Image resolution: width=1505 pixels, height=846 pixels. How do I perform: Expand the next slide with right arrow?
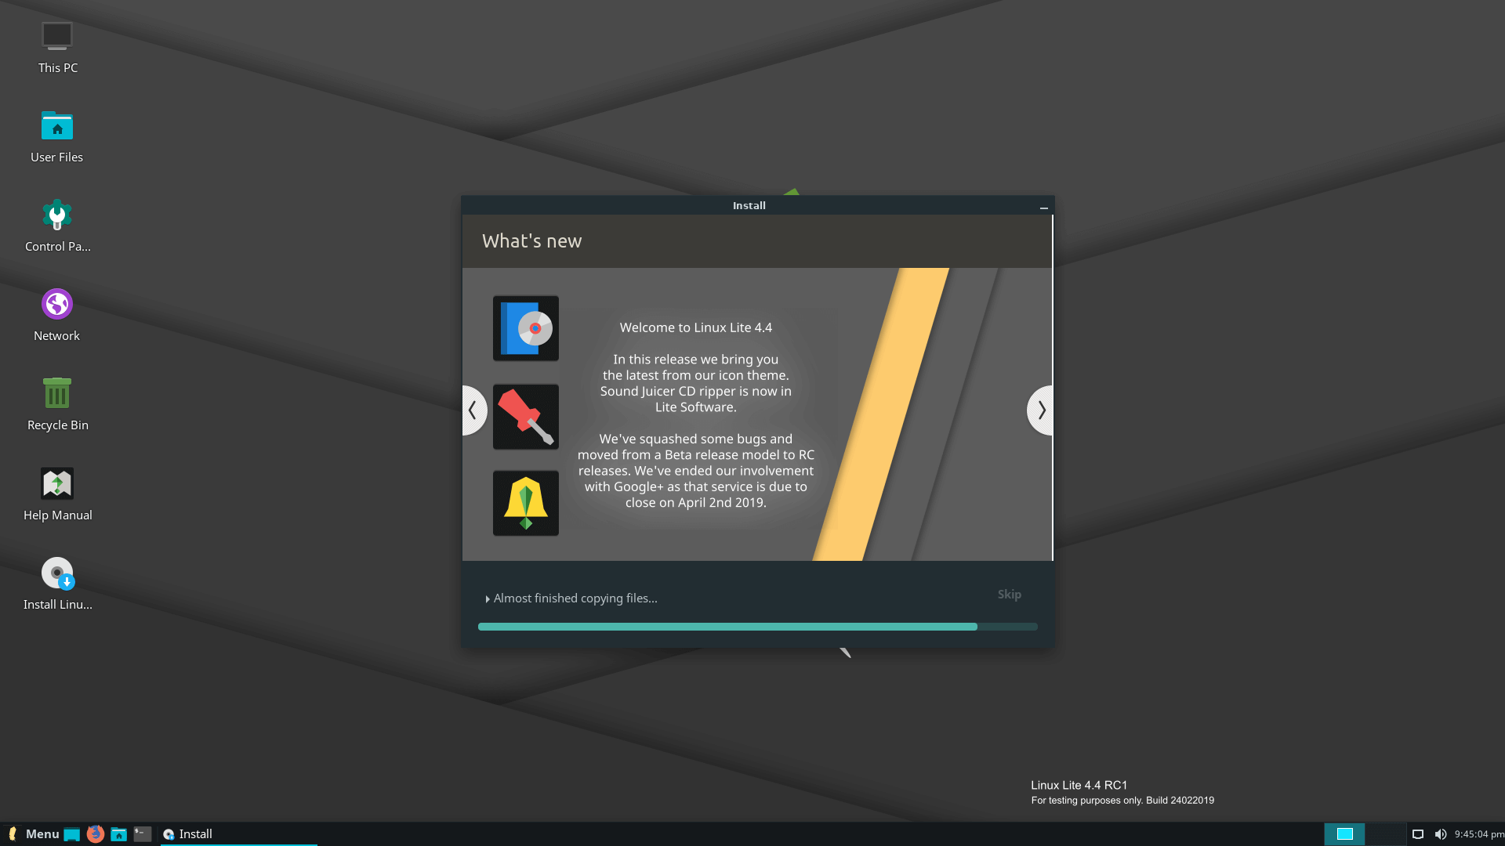[x=1040, y=410]
